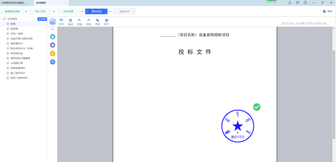The height and width of the screenshot is (162, 336).
Task: Click the 验证 (Verify) shield icon
Action: pos(70,21)
